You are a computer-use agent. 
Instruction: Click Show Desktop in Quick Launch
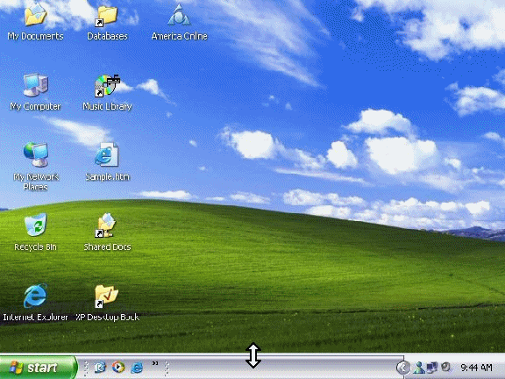pyautogui.click(x=100, y=368)
